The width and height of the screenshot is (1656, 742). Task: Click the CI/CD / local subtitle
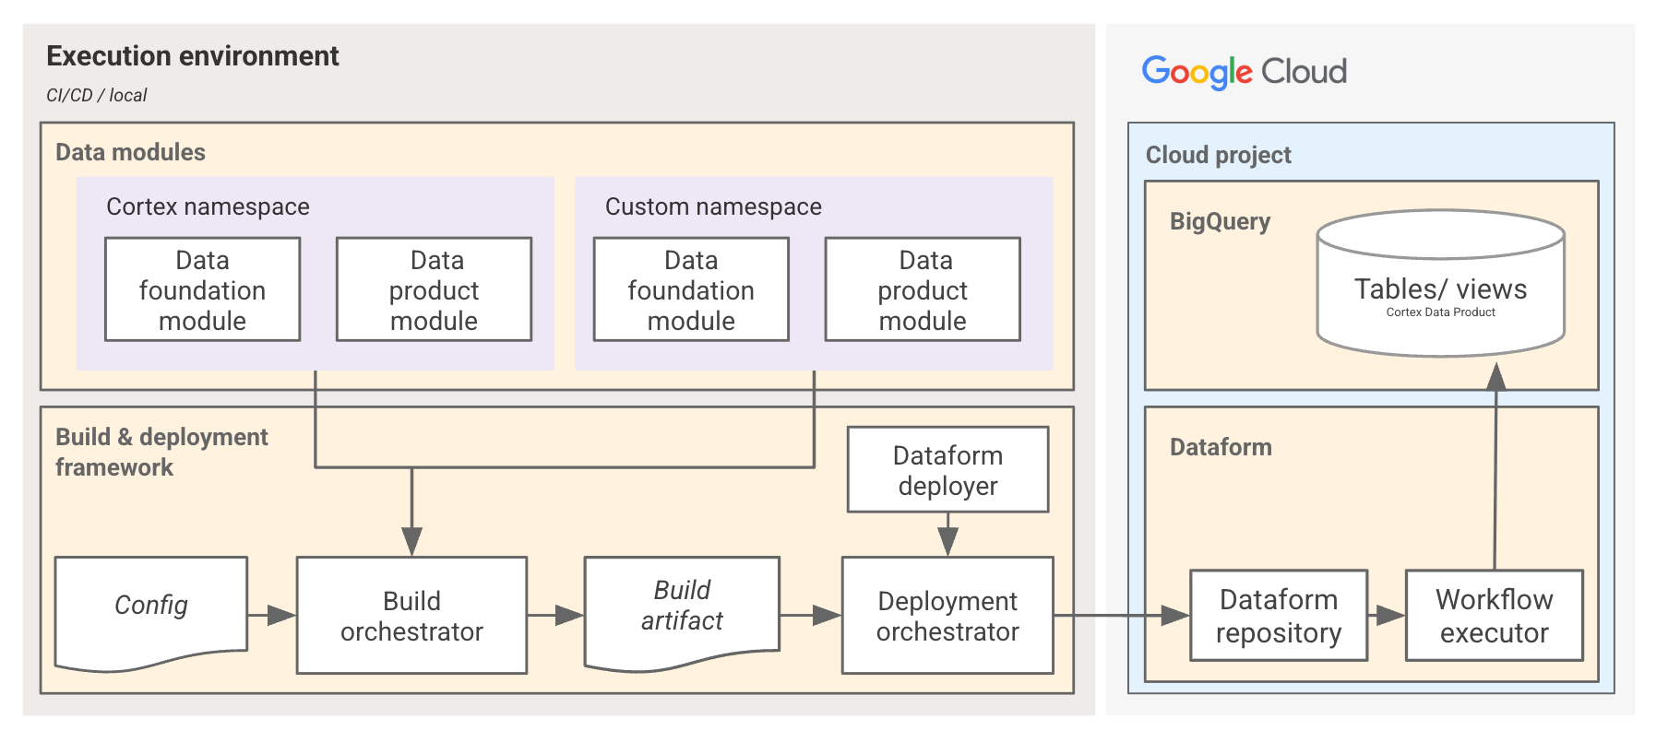pyautogui.click(x=97, y=95)
